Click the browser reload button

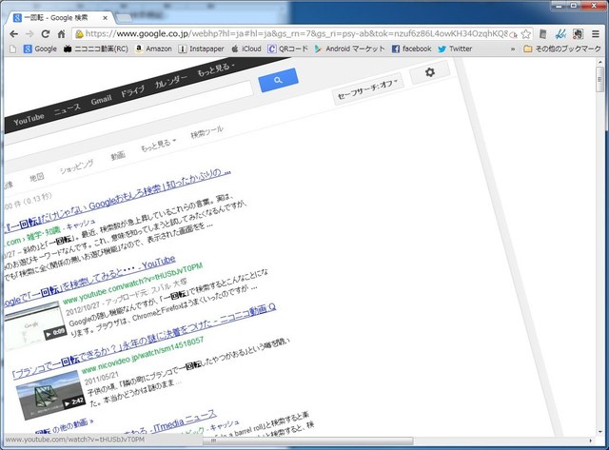pos(51,32)
